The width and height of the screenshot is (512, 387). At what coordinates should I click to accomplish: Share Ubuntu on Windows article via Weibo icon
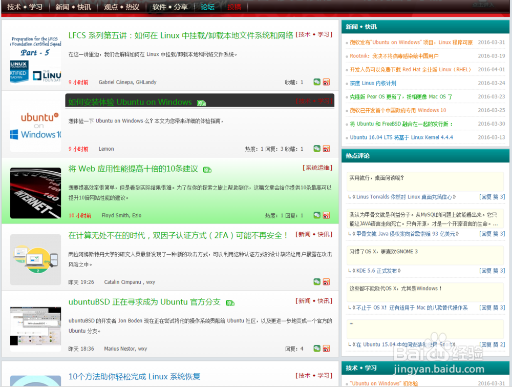click(x=326, y=149)
